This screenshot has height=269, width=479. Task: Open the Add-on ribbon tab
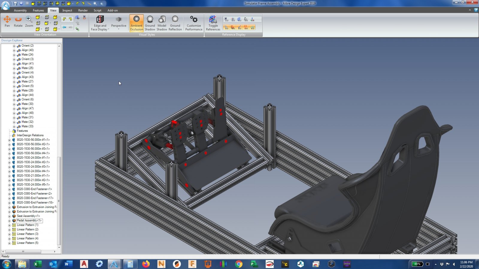click(113, 10)
